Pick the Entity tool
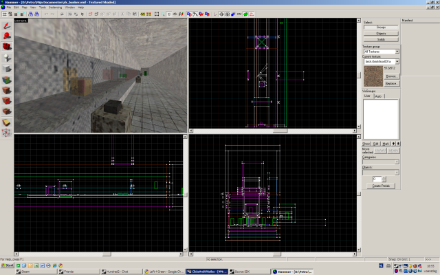The height and width of the screenshot is (275, 440). [x=7, y=58]
